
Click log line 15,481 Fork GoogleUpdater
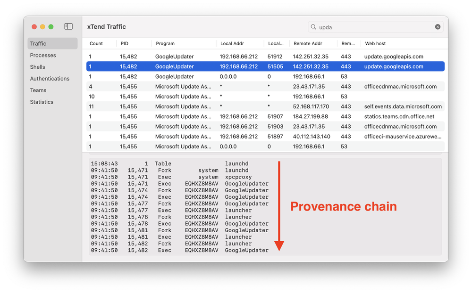[180, 230]
